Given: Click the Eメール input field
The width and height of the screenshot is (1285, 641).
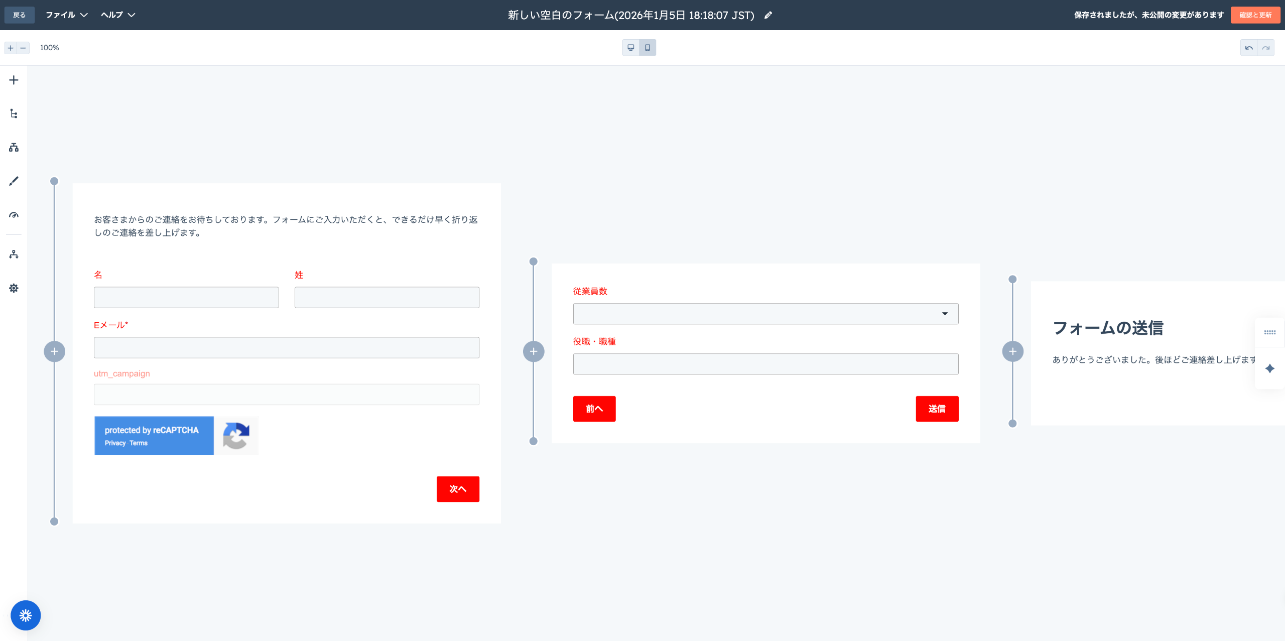Looking at the screenshot, I should click(286, 347).
